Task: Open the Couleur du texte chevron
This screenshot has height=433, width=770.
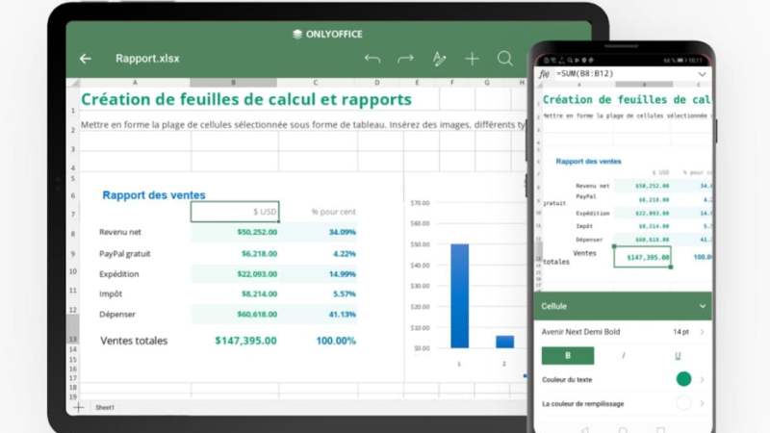Action: coord(703,379)
